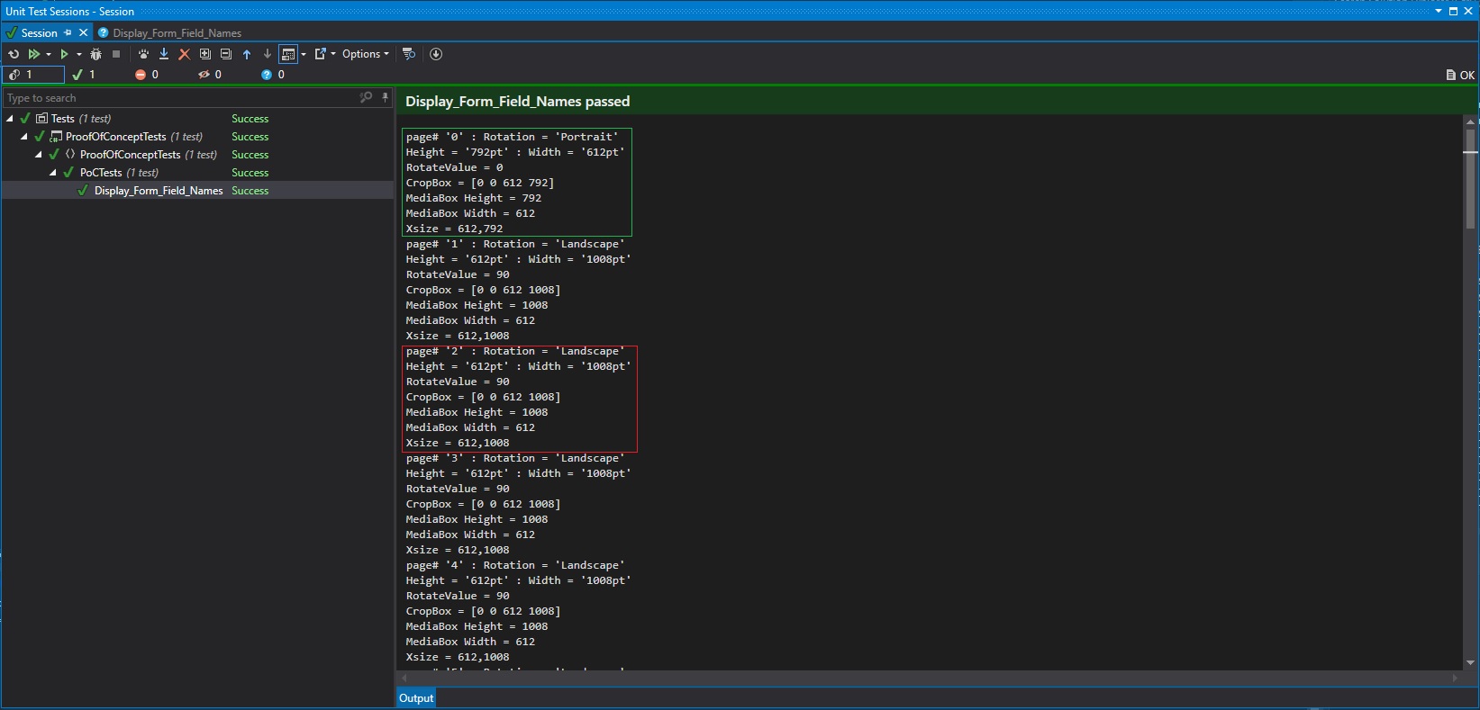The width and height of the screenshot is (1480, 710).
Task: Click output scrollbar up arrow
Action: (1470, 121)
